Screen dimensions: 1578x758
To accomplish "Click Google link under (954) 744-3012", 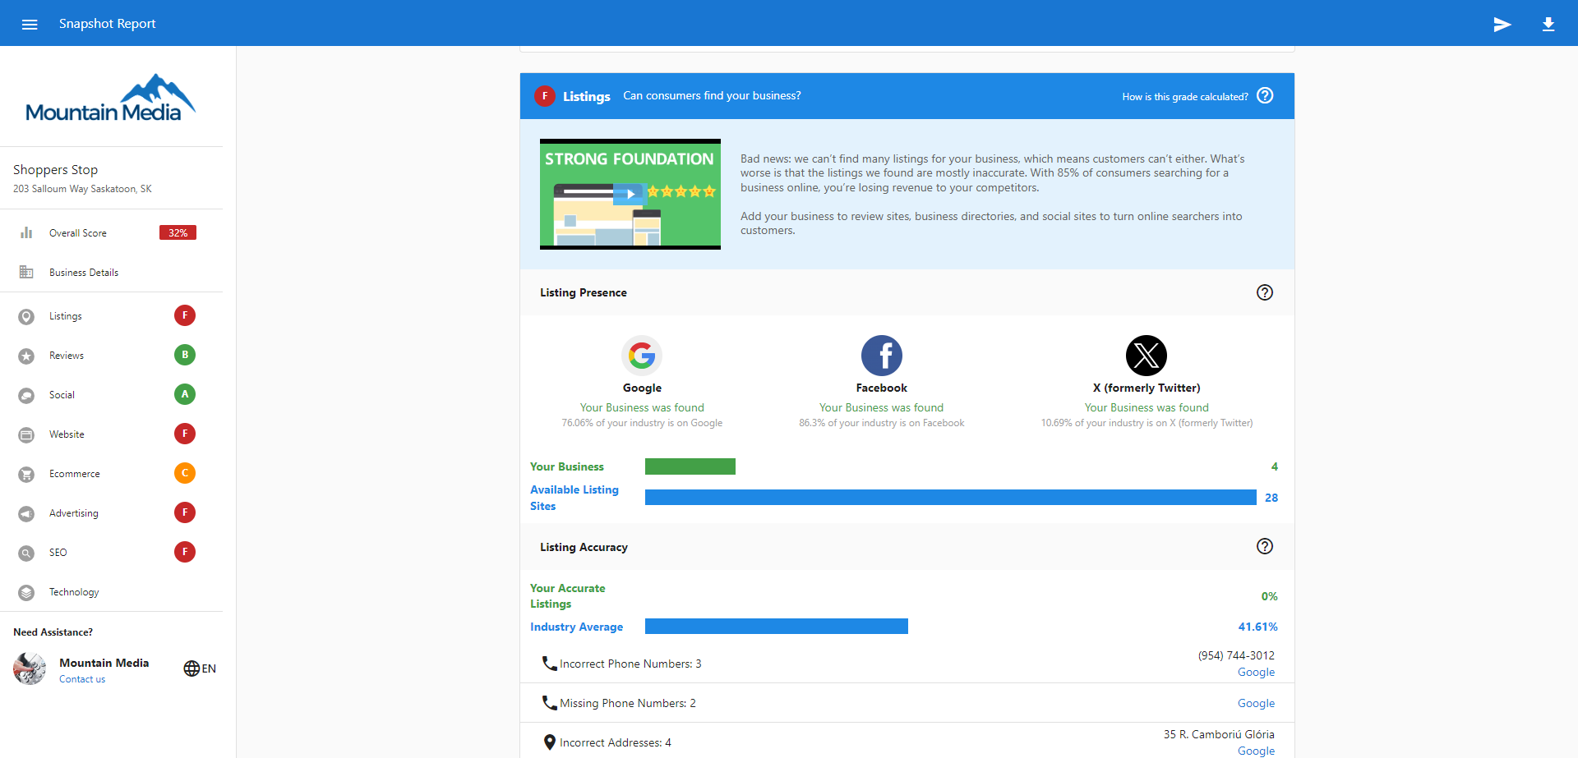I will [1256, 672].
